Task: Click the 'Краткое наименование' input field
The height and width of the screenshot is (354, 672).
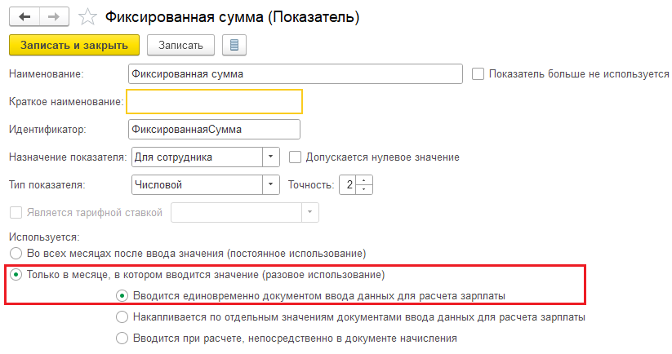Action: coord(214,101)
